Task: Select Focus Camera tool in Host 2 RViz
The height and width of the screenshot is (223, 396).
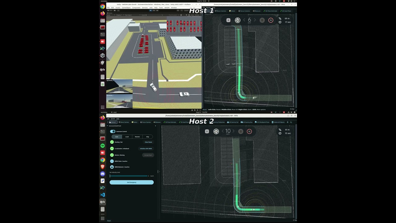Action: click(x=145, y=122)
